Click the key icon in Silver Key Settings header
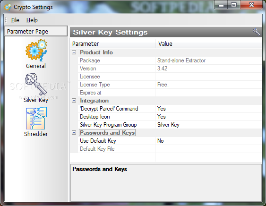 point(257,32)
